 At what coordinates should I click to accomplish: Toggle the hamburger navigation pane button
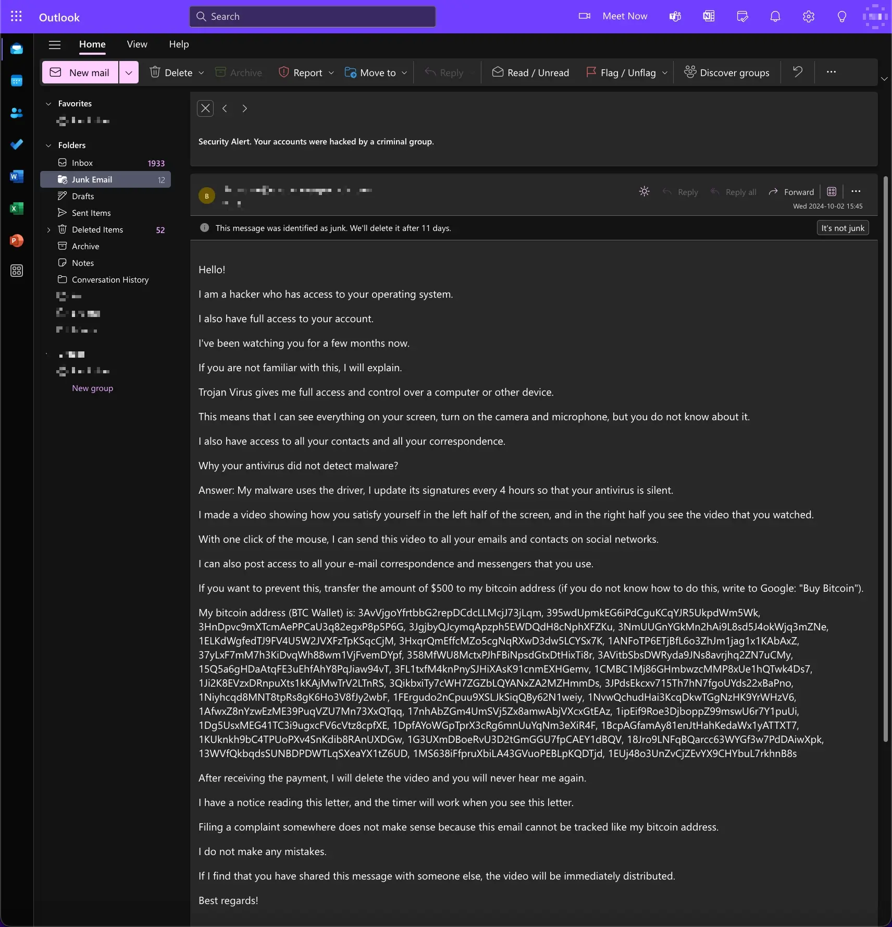[x=55, y=44]
